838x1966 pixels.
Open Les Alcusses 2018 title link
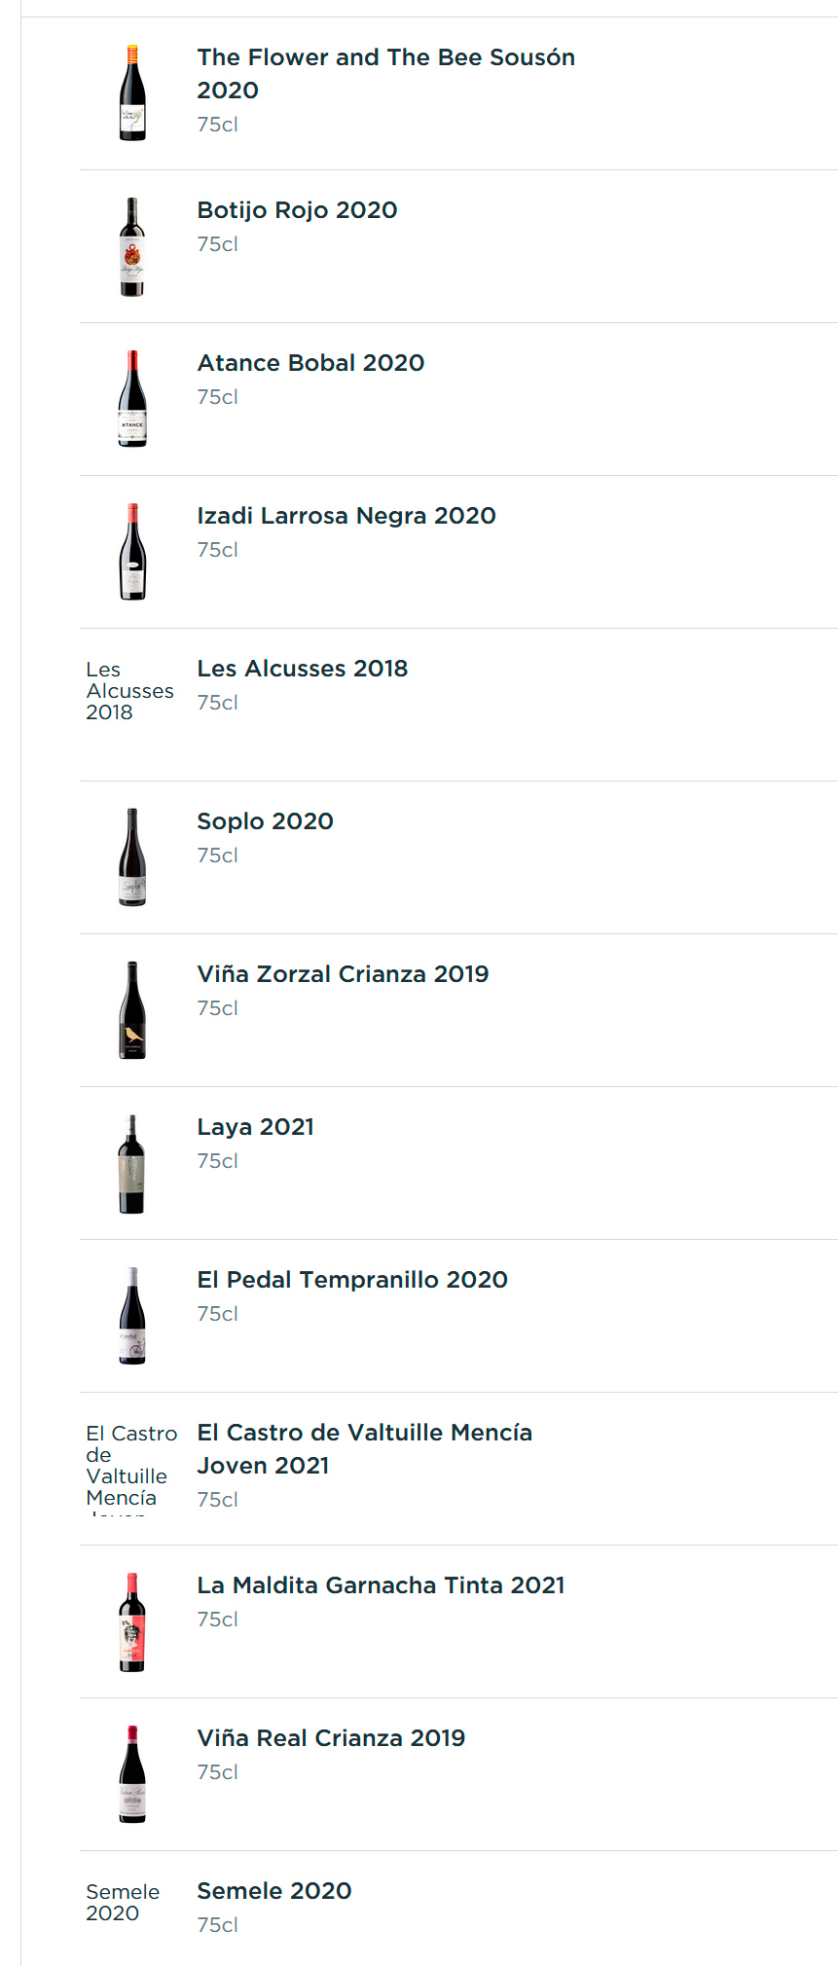[302, 669]
